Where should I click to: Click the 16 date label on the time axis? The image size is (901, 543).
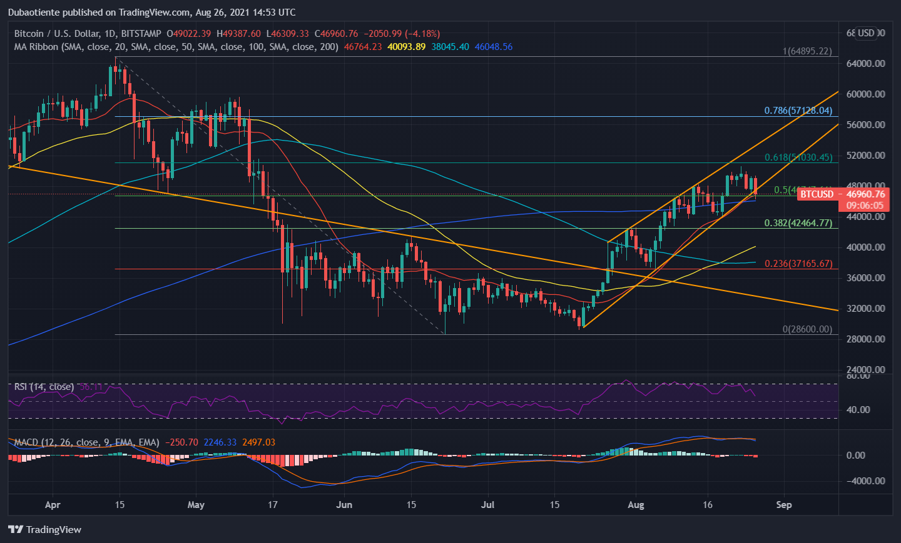pos(708,504)
